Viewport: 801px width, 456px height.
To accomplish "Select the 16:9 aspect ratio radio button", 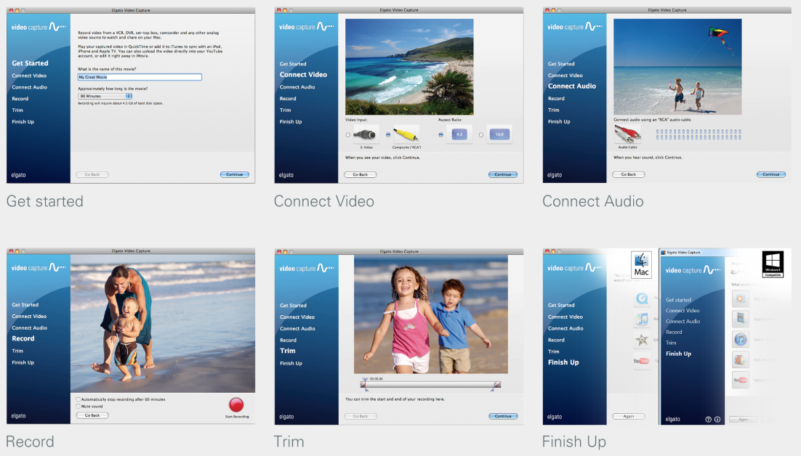I will 480,134.
